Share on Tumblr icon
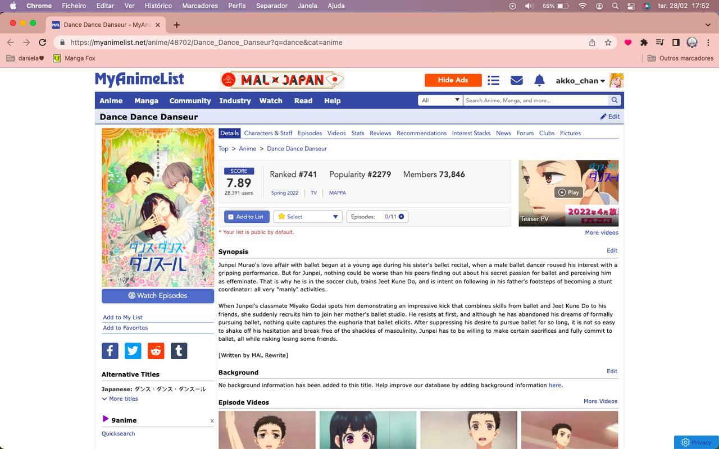 click(179, 351)
